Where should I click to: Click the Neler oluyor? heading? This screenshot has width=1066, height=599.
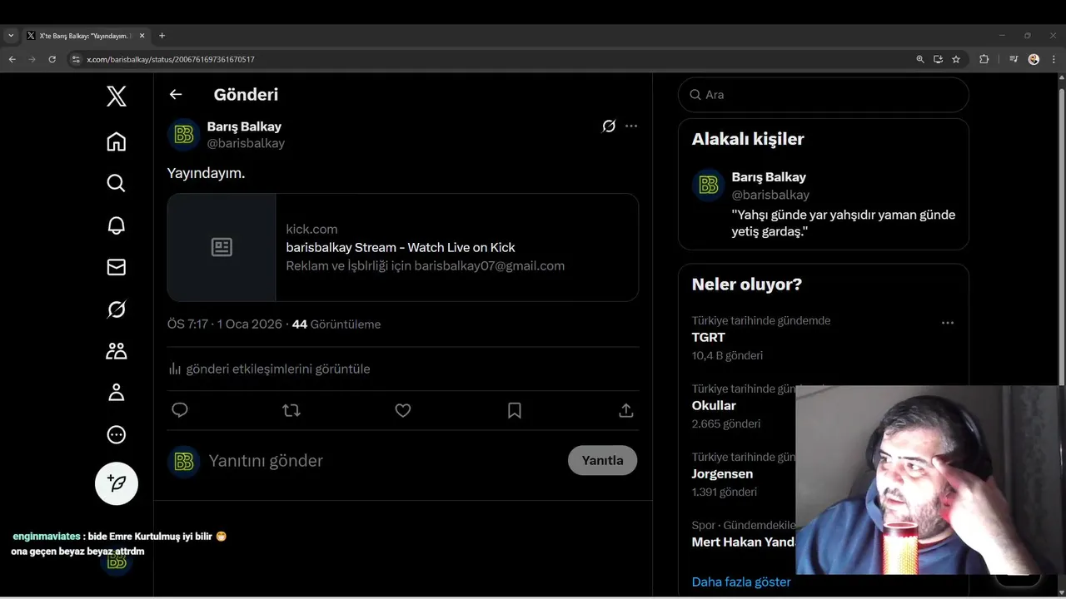tap(747, 285)
